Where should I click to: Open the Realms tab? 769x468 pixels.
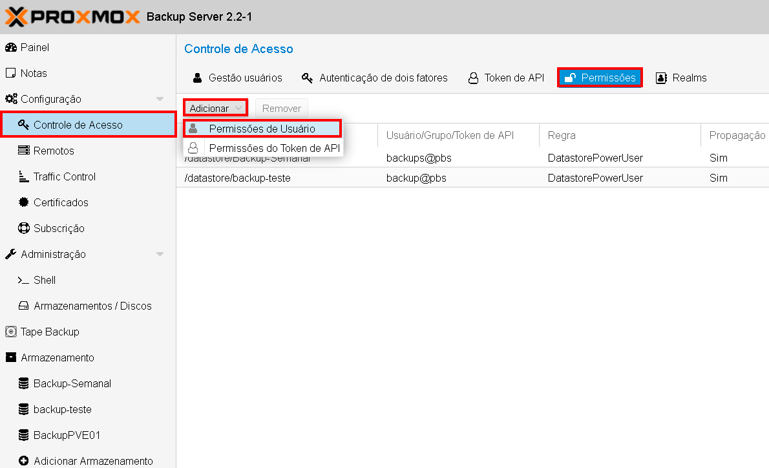tap(682, 78)
